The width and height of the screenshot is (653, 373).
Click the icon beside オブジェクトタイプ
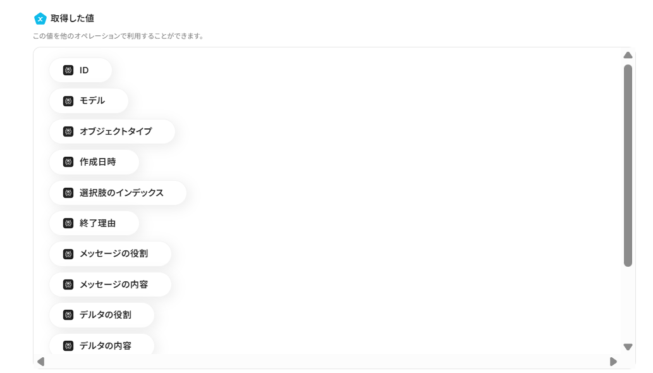click(68, 131)
